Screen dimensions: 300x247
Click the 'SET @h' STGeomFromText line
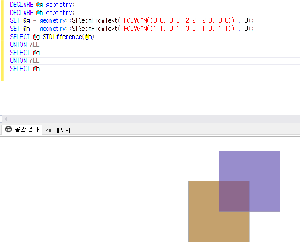click(x=132, y=29)
